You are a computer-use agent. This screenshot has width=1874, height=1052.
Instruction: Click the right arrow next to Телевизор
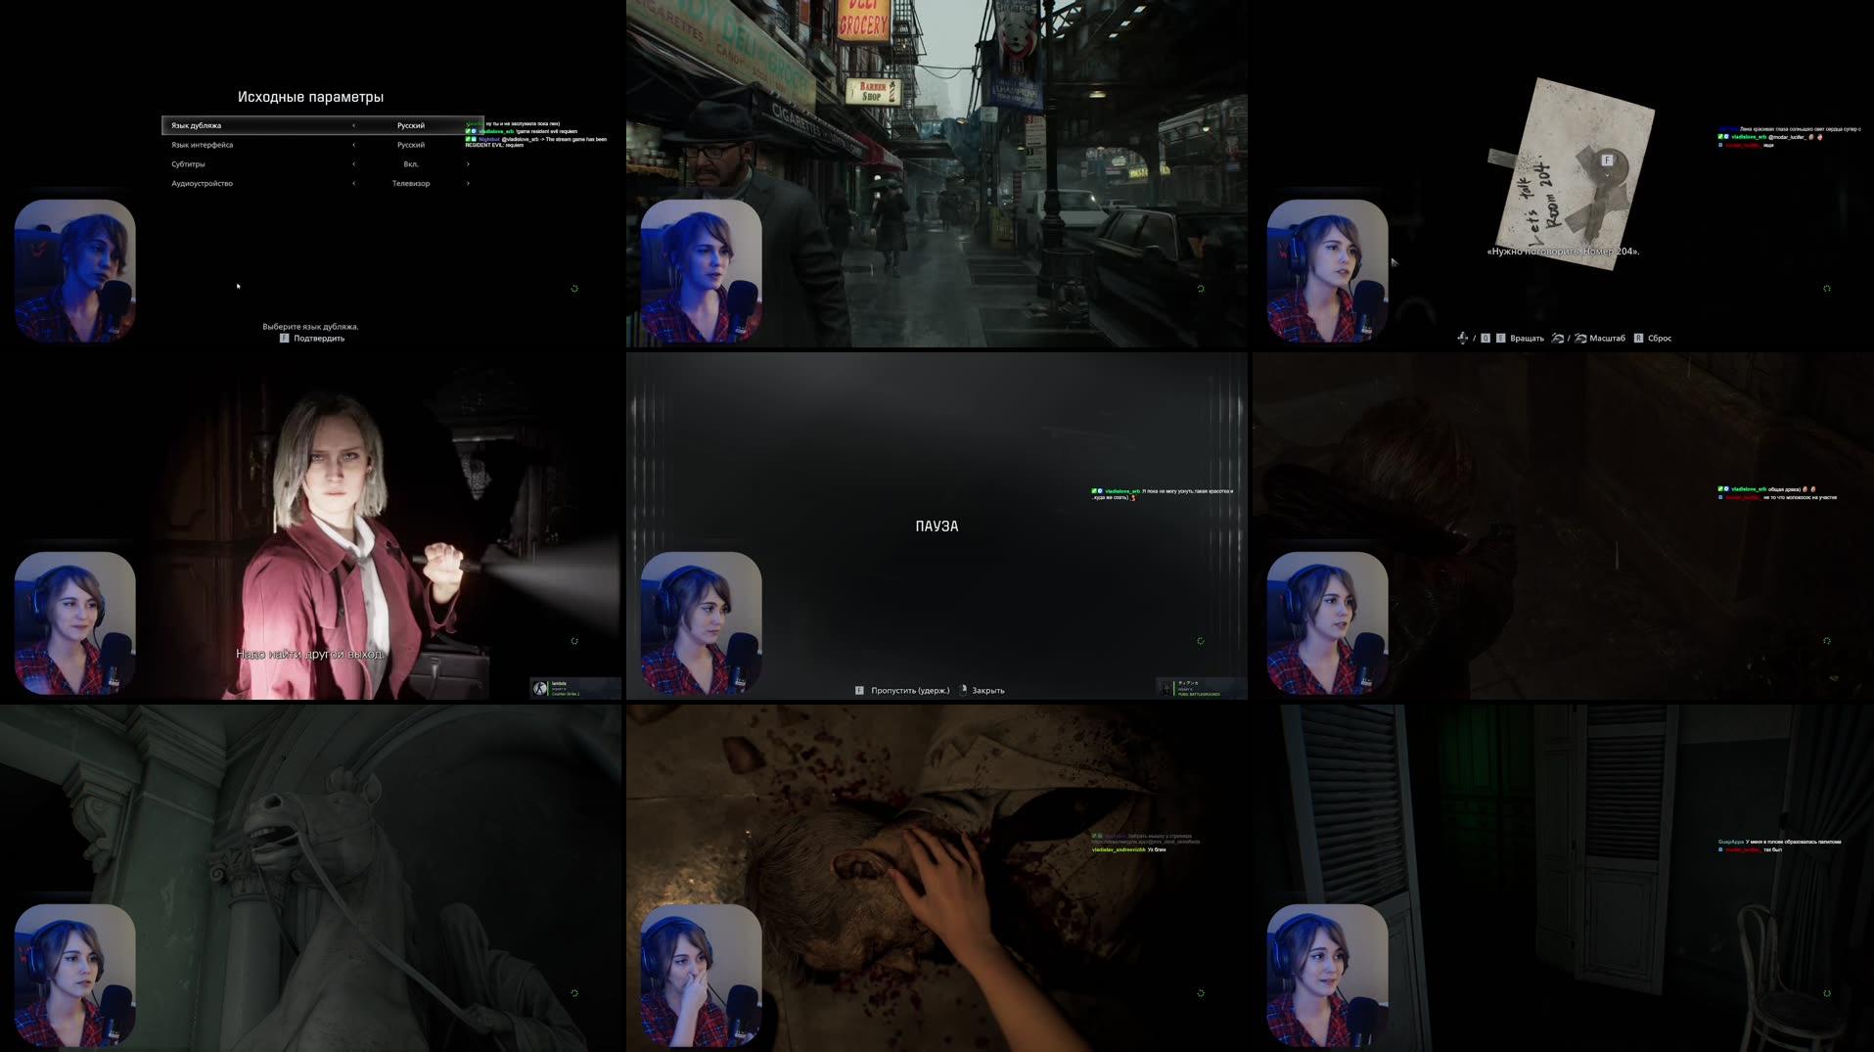pos(468,184)
